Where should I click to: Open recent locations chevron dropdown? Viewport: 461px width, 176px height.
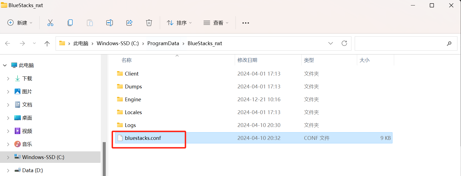(x=34, y=43)
